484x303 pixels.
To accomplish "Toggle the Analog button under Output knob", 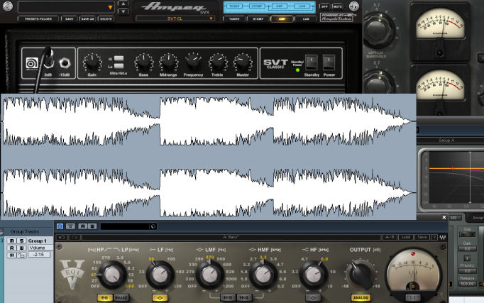I will tap(361, 298).
